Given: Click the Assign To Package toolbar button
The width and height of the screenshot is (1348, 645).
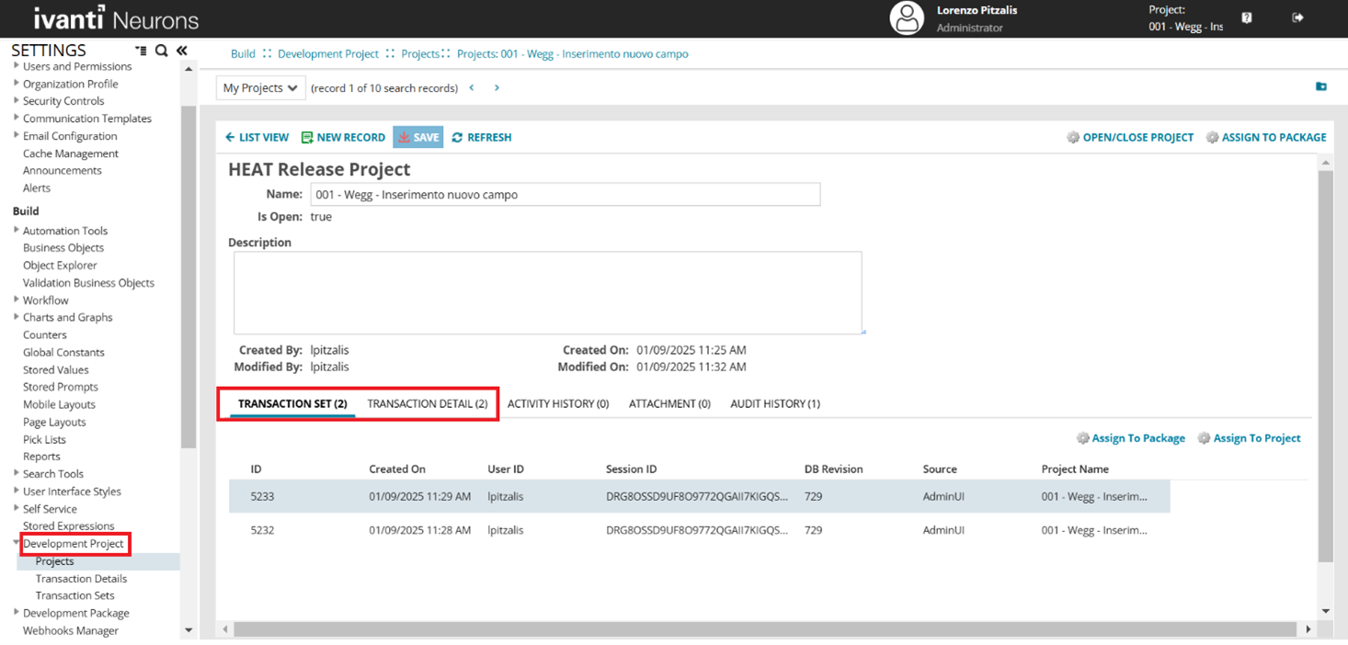Looking at the screenshot, I should [x=1266, y=137].
